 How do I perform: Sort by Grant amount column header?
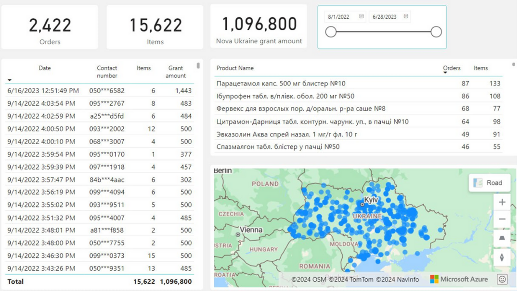coord(175,72)
